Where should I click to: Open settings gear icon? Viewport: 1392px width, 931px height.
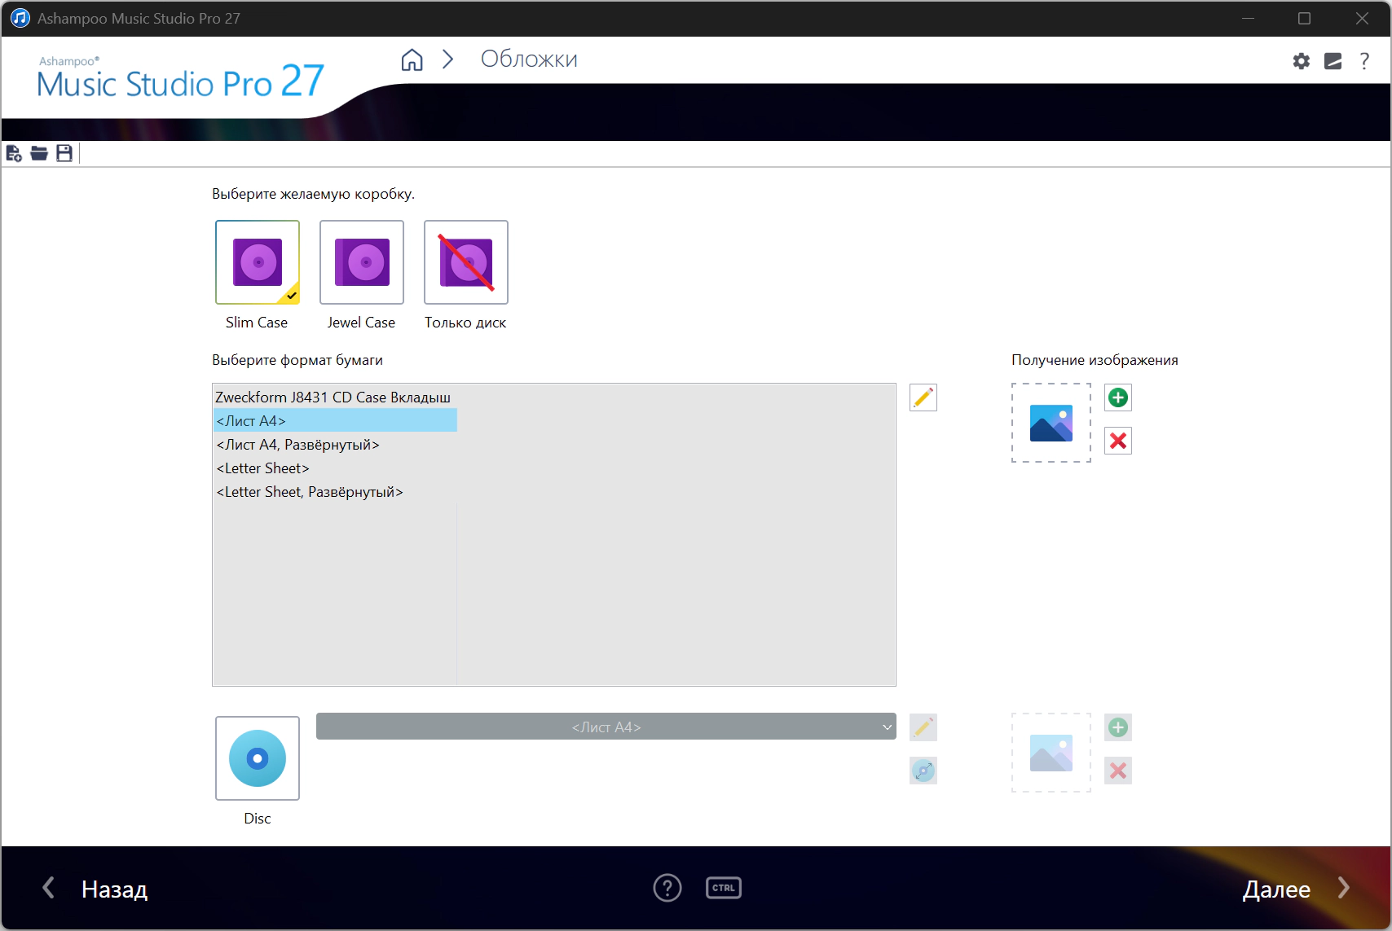point(1302,61)
